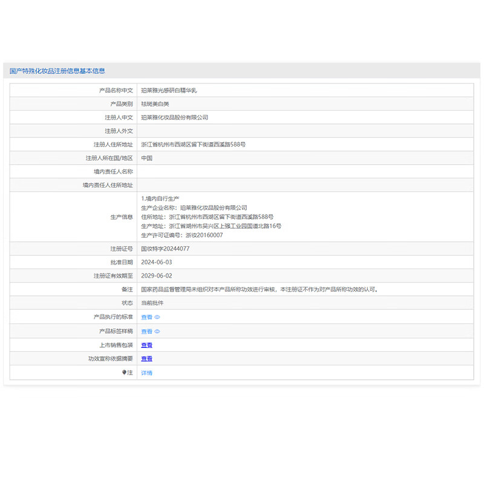Screen dimensions: 484x484
Task: Click the 国产特殊化妆品注册信息基本信息 section header
Action: 57,71
